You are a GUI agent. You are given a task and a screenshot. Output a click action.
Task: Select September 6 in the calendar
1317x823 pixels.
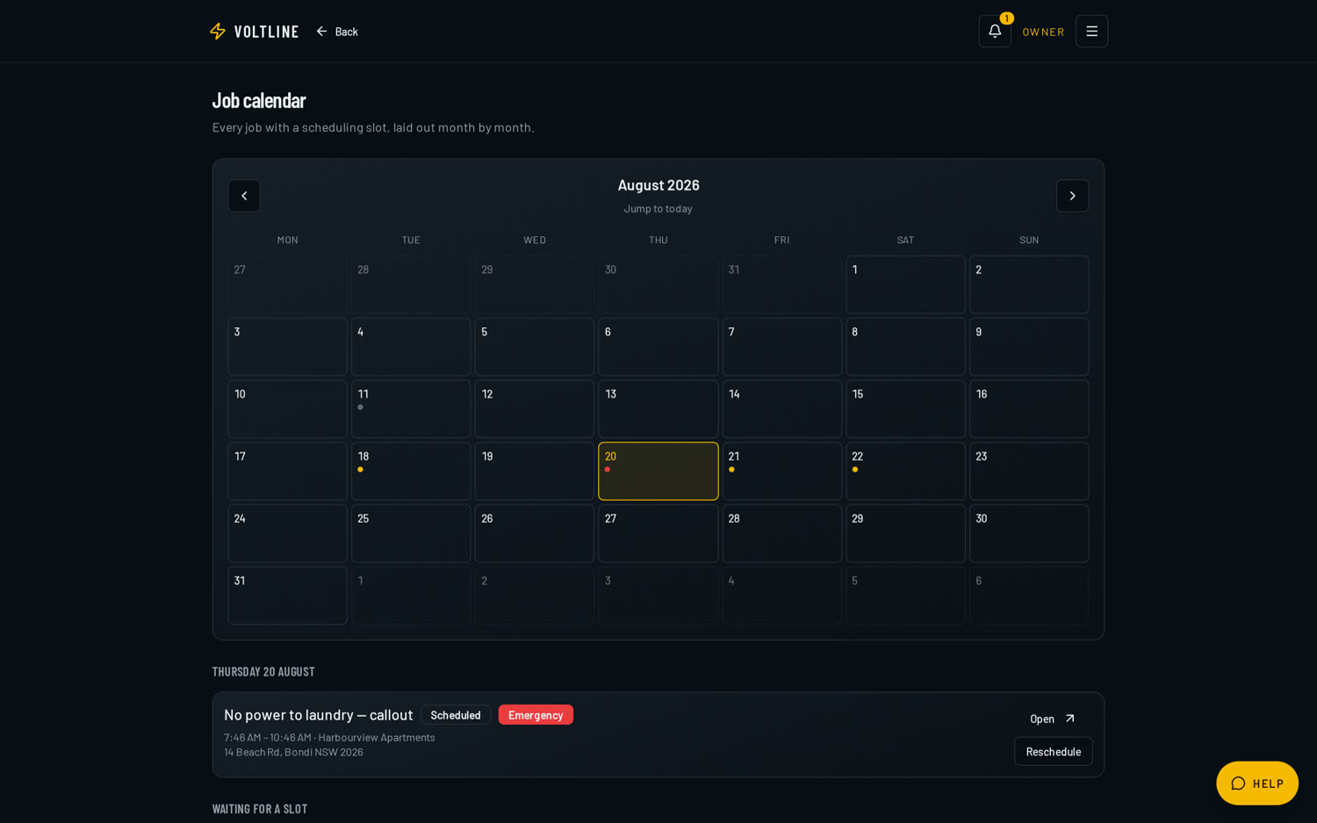(x=1029, y=596)
